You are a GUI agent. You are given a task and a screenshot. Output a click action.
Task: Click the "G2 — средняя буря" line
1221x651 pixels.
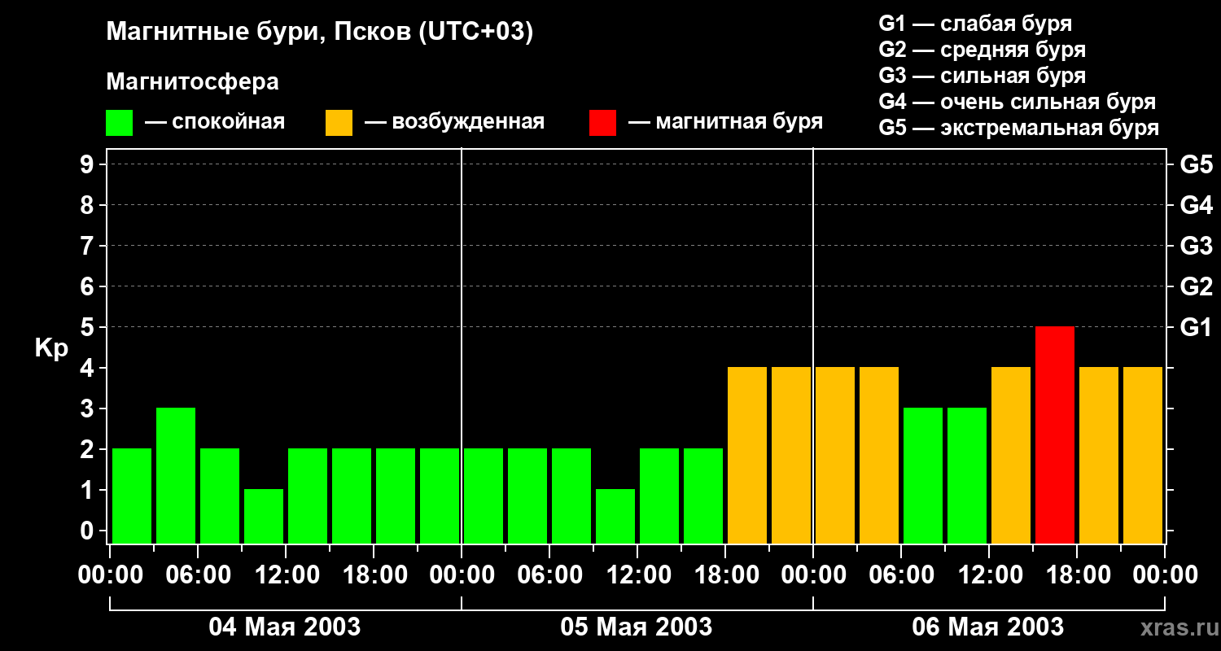pos(982,50)
